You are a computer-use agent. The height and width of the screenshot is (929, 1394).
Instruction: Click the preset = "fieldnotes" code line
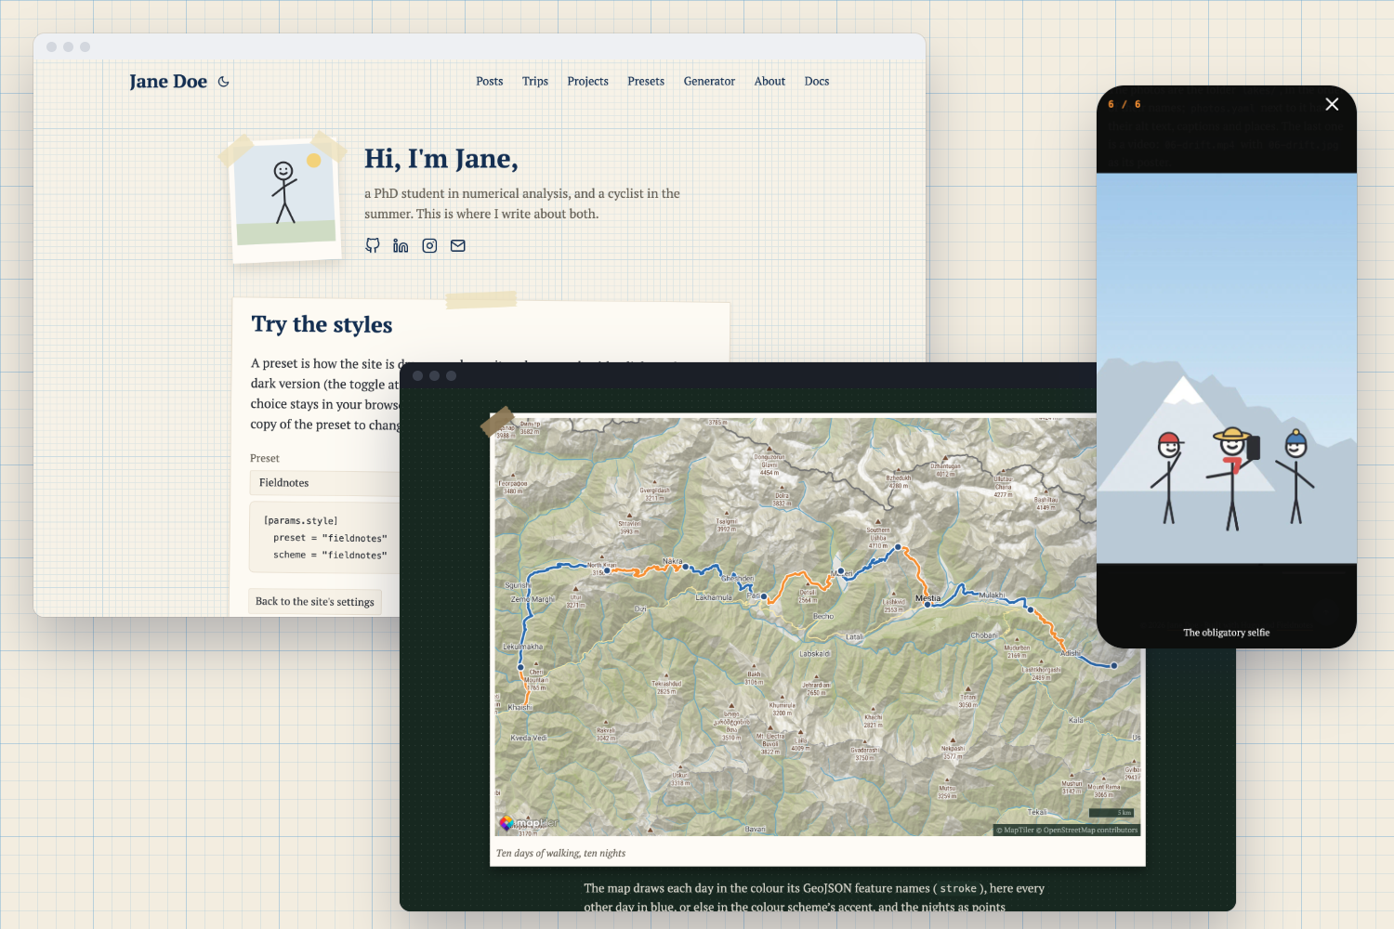pyautogui.click(x=330, y=538)
